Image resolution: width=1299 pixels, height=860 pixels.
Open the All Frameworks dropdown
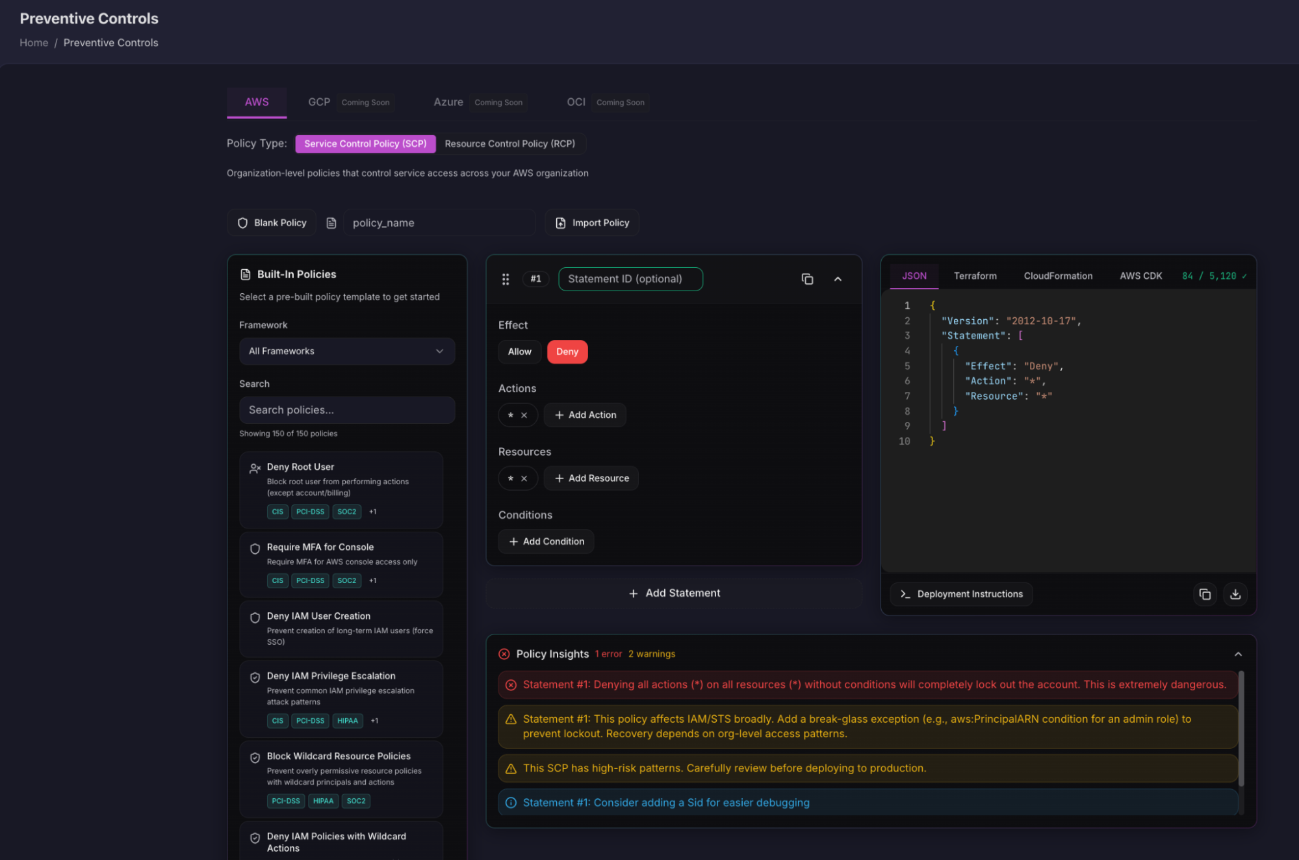click(347, 351)
